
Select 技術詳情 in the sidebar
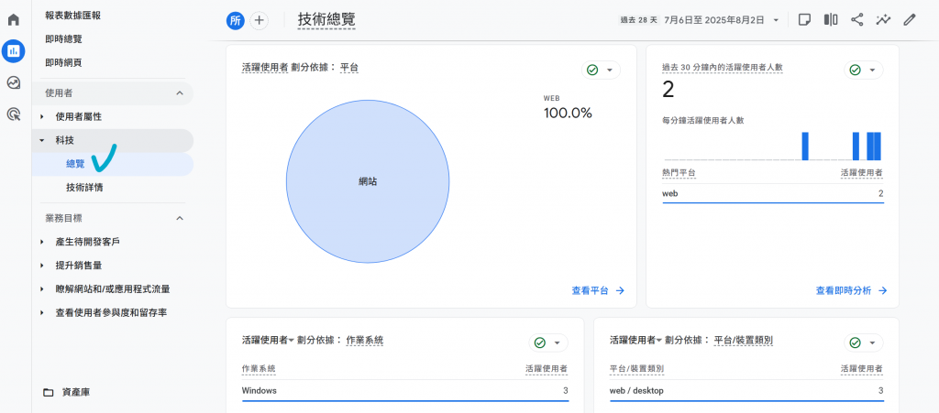[x=84, y=187]
